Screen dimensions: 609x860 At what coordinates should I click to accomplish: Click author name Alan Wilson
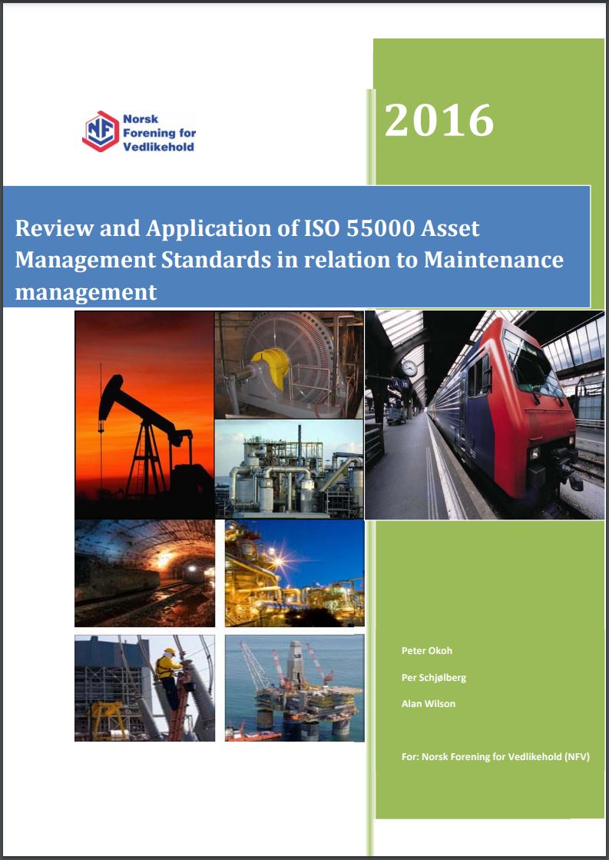click(428, 704)
